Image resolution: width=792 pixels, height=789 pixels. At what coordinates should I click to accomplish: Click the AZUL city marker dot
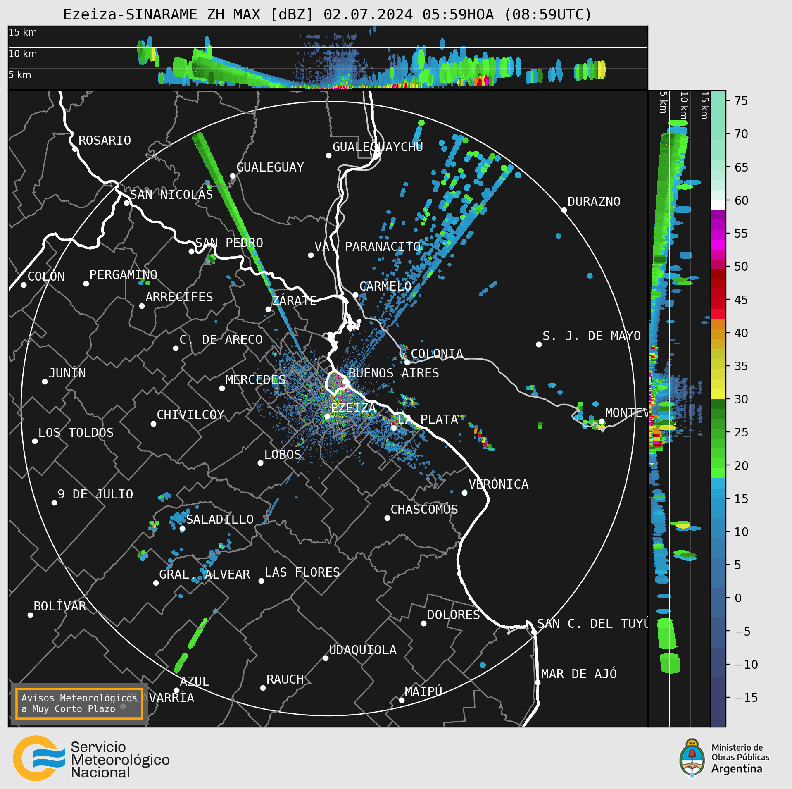tap(176, 690)
